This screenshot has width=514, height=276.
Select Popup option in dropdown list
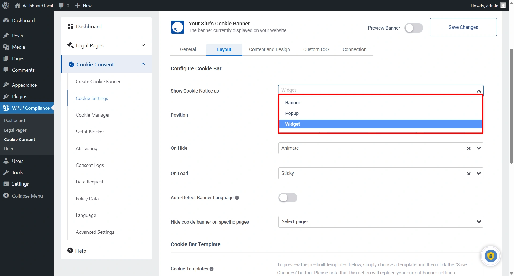pyautogui.click(x=292, y=113)
